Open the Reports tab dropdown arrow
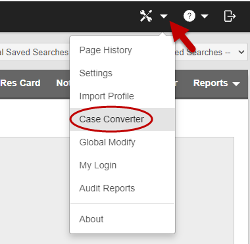Image resolution: width=250 pixels, height=244 pixels. click(x=236, y=84)
